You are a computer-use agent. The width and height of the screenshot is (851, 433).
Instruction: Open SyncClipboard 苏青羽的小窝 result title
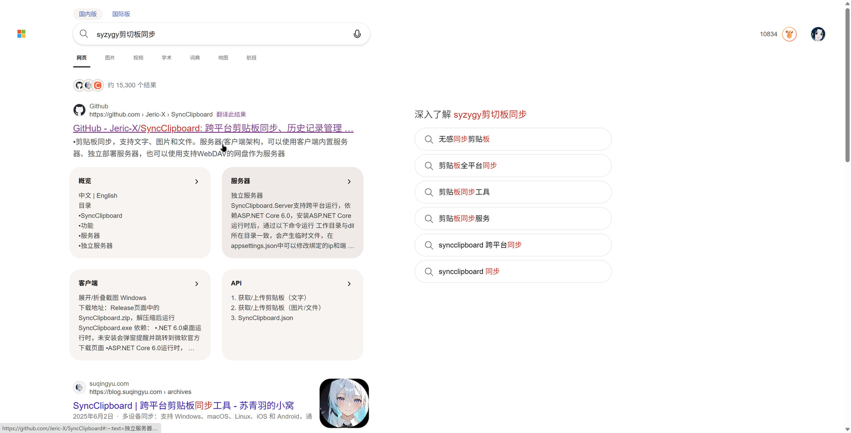point(183,406)
